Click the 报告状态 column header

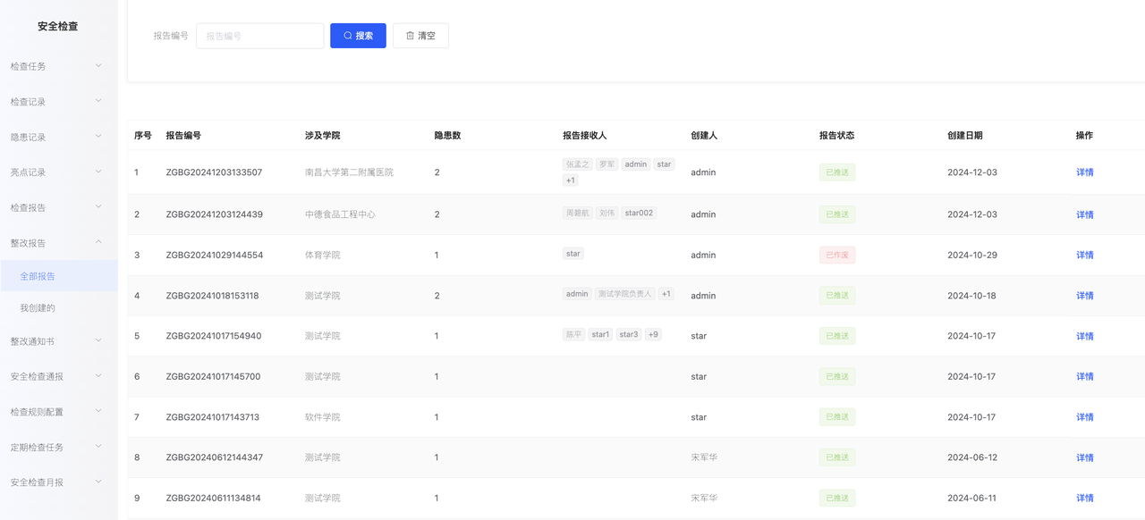[837, 136]
